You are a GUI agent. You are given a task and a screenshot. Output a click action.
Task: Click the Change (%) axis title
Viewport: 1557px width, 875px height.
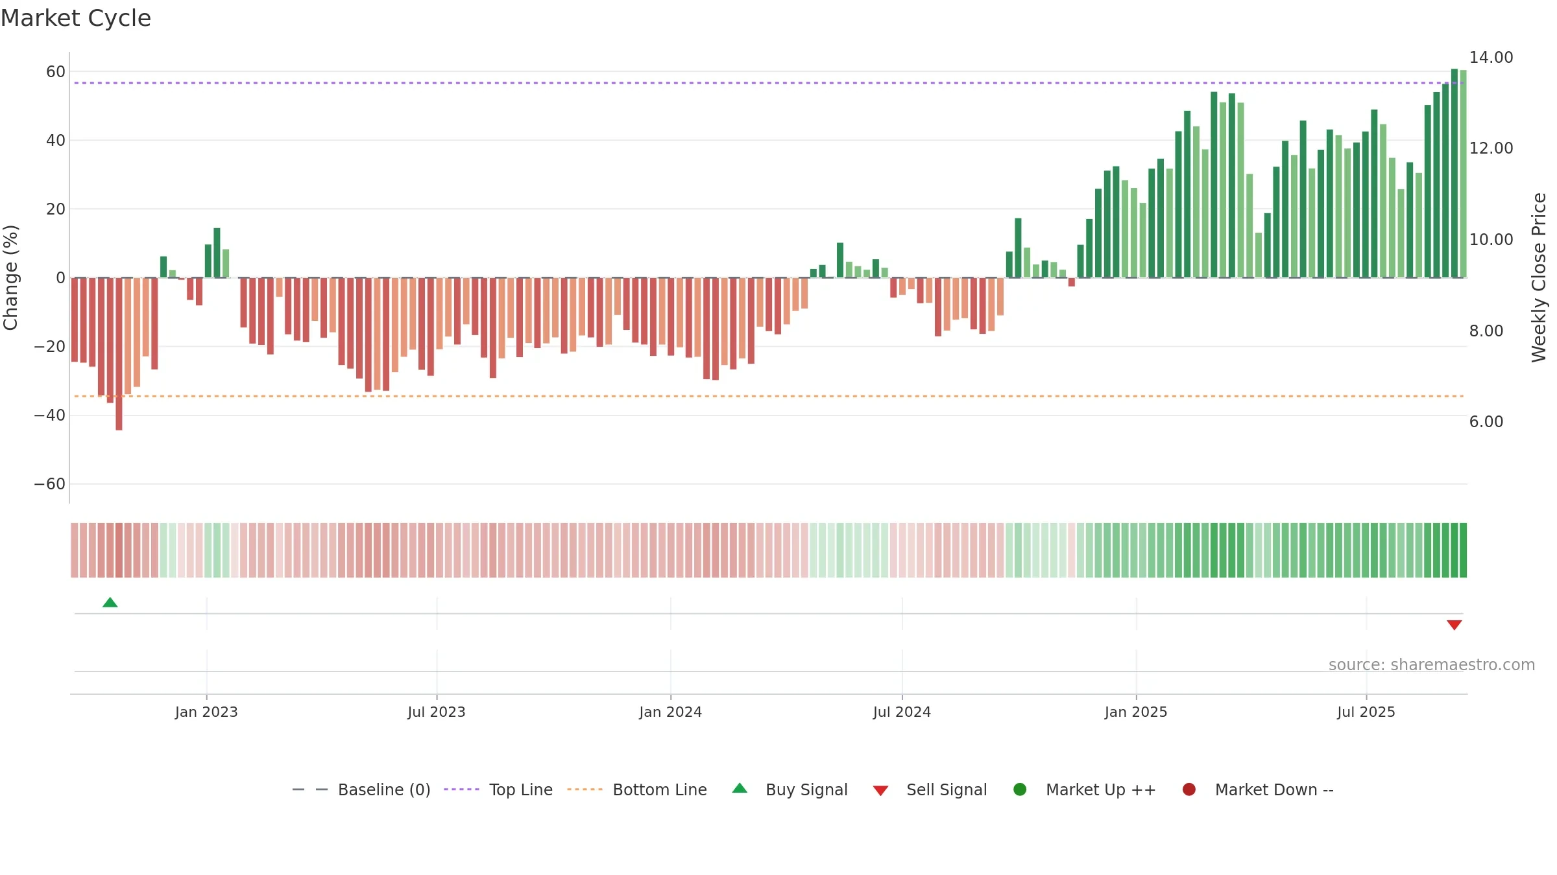click(10, 277)
